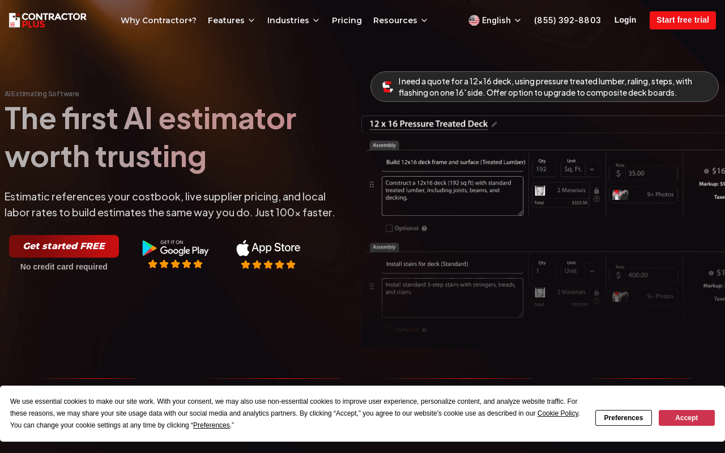Screen dimensions: 725x453
Task: Click the underlined Preferences text link
Action: pyautogui.click(x=211, y=425)
